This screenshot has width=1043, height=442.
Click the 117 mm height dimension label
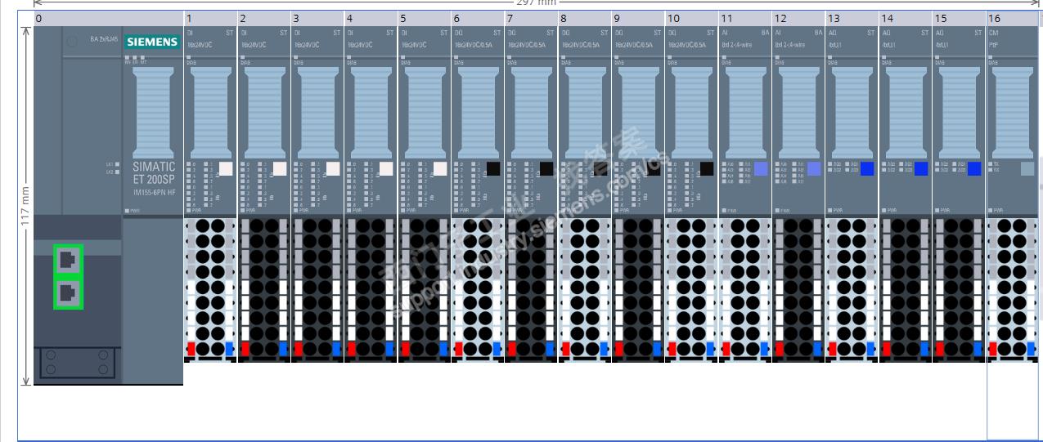(25, 206)
